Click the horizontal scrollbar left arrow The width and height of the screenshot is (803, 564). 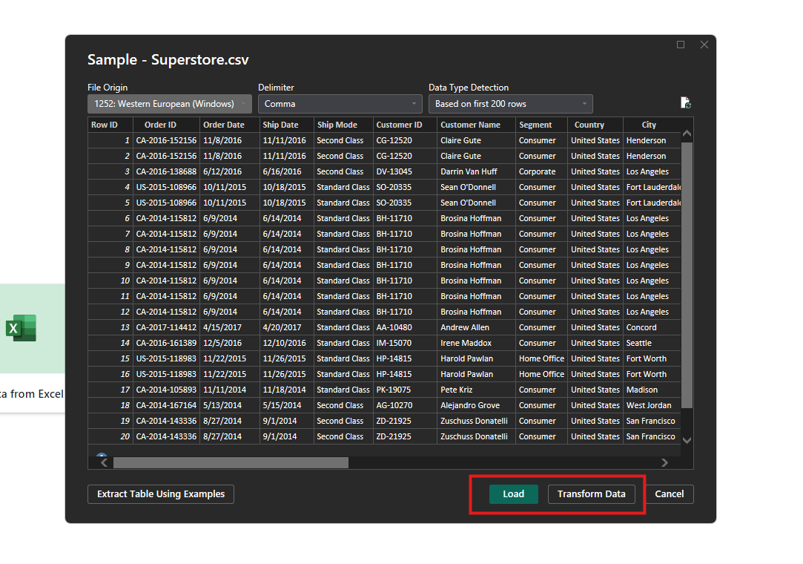(x=105, y=462)
